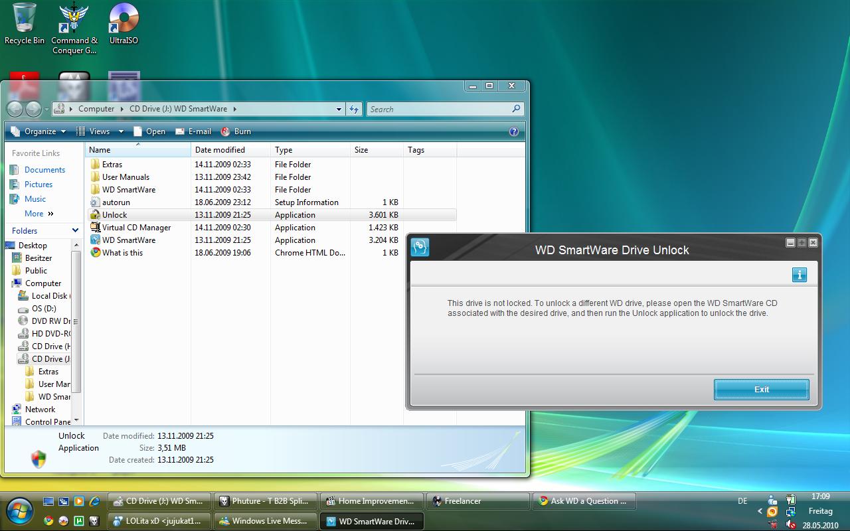Select the User Manuals folder in file list
850x531 pixels.
point(120,177)
